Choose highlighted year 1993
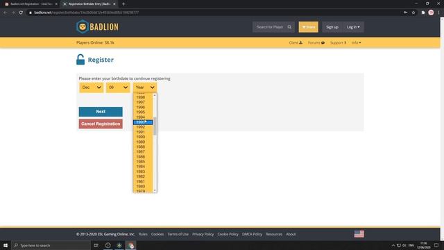This screenshot has height=250, width=444. coord(143,122)
